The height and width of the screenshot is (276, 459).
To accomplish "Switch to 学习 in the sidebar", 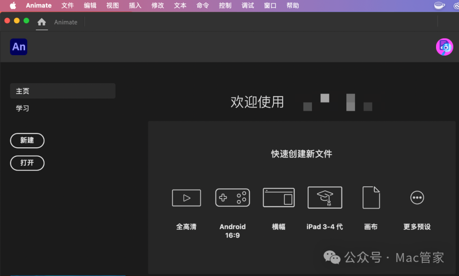I will coord(23,108).
